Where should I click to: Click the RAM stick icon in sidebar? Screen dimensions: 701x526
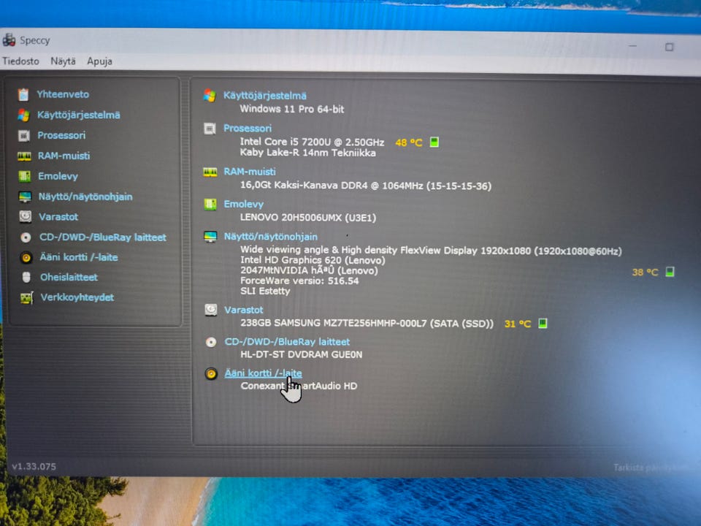(24, 156)
